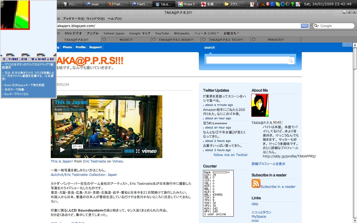This screenshot has width=357, height=223.
Task: Click the blue RSS button in the address bar
Action: click(x=305, y=26)
